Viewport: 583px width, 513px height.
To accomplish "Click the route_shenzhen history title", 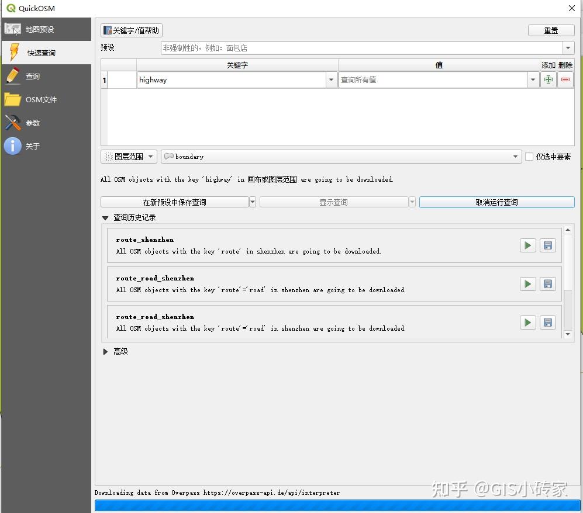I will pos(144,240).
